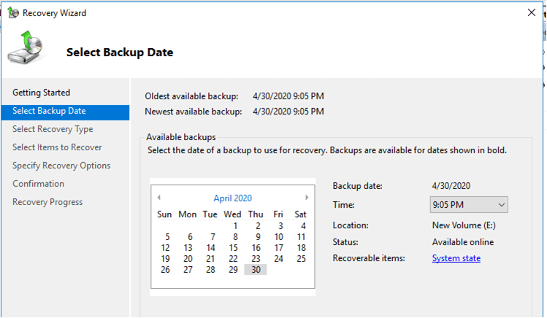Open the System state recoverable items link
This screenshot has height=318, width=547.
[456, 258]
